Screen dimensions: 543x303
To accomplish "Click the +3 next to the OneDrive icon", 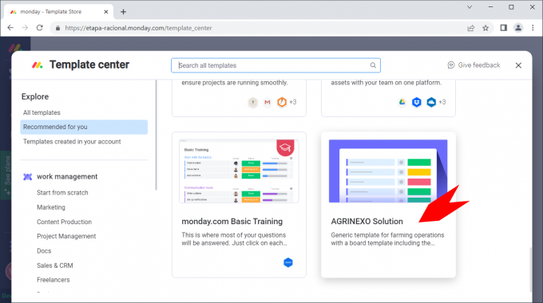I will (442, 102).
